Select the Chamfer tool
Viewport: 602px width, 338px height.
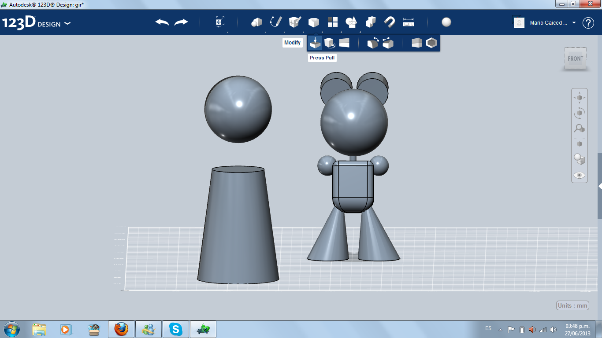point(388,43)
